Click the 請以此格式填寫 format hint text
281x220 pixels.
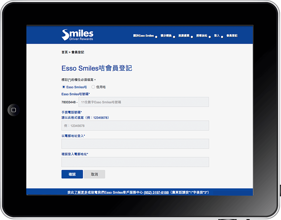85,118
